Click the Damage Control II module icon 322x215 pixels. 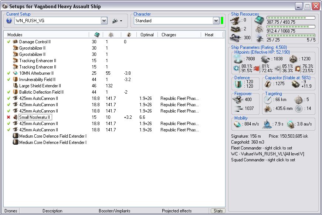[16, 42]
